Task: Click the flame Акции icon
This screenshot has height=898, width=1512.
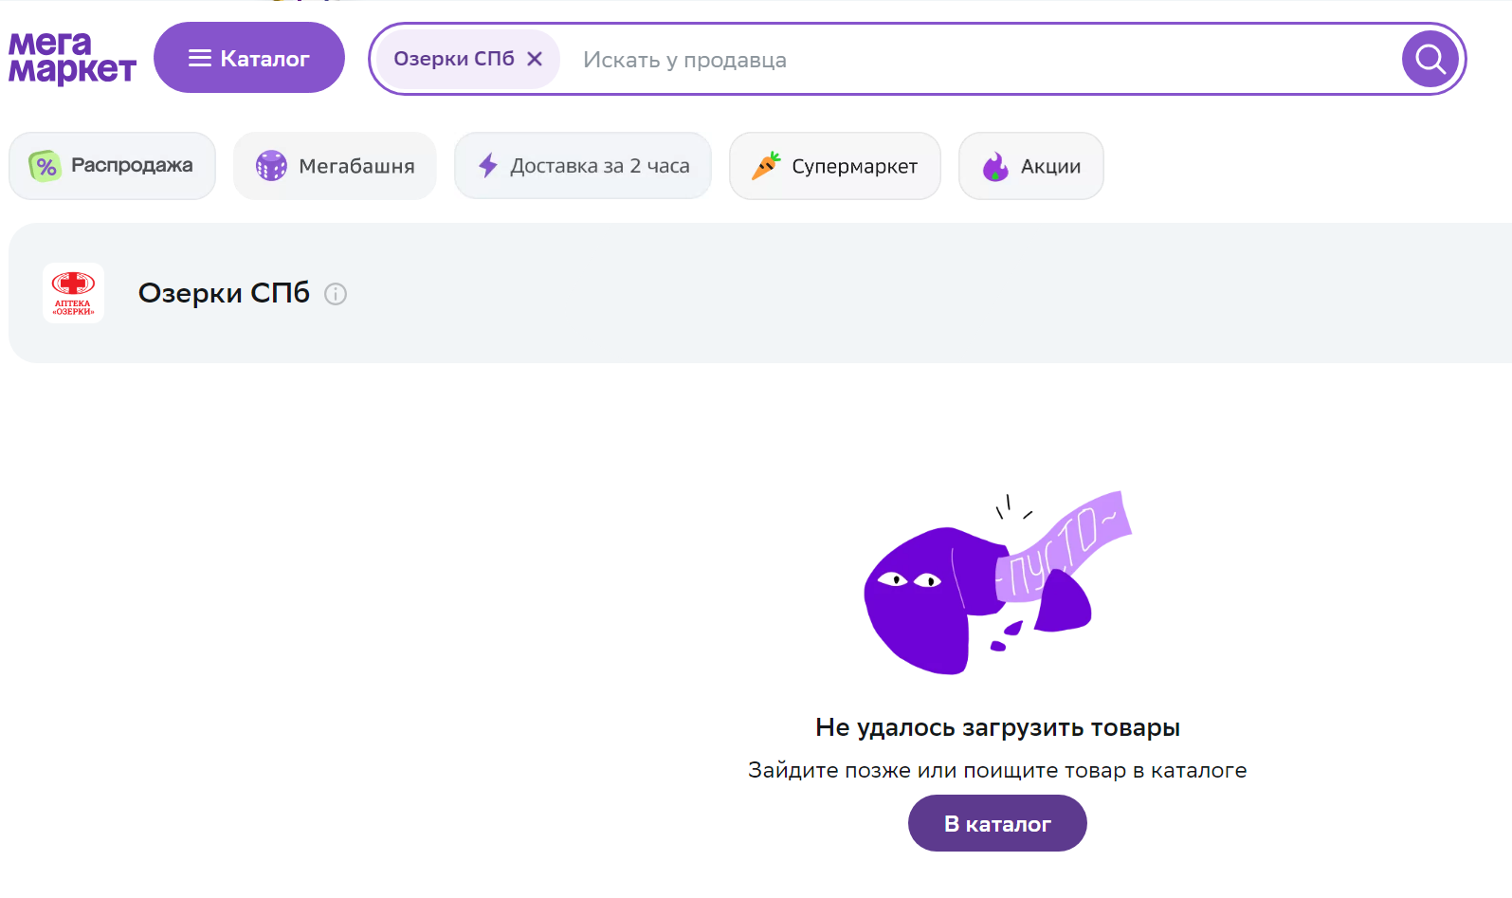Action: coord(995,166)
